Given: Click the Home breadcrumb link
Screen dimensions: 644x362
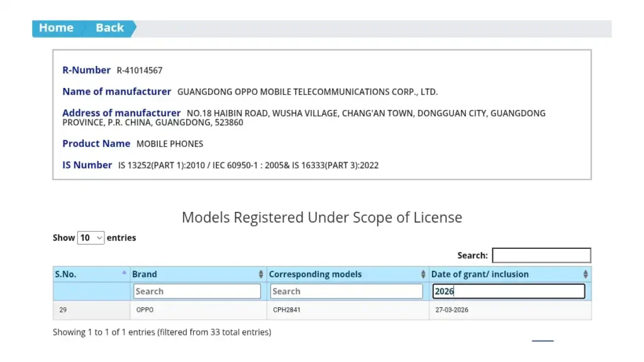Looking at the screenshot, I should pos(55,28).
